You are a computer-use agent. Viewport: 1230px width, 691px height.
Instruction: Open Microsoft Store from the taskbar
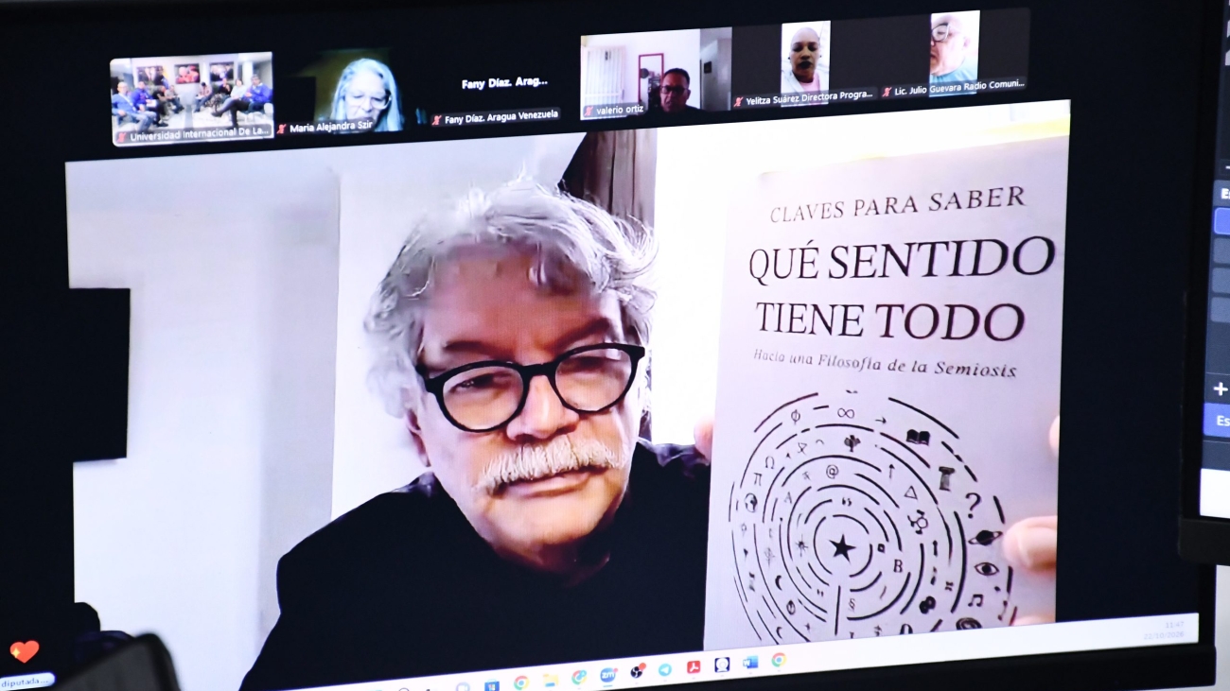click(x=491, y=686)
